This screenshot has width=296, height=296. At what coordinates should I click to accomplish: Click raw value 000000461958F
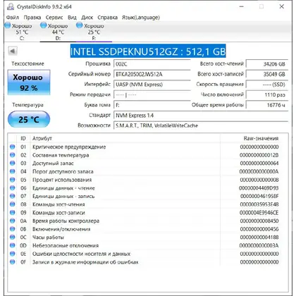(x=259, y=197)
